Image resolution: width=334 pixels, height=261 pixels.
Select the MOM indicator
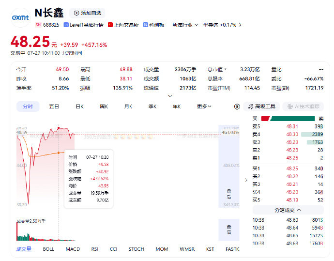point(162,249)
